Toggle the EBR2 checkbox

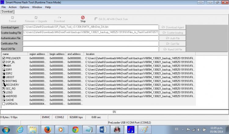pyautogui.click(x=4, y=73)
